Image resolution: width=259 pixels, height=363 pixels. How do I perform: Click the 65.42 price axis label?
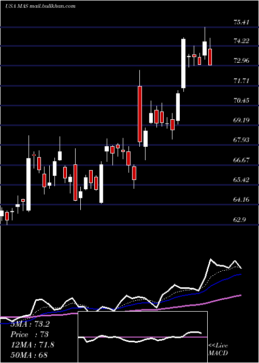[241, 179]
